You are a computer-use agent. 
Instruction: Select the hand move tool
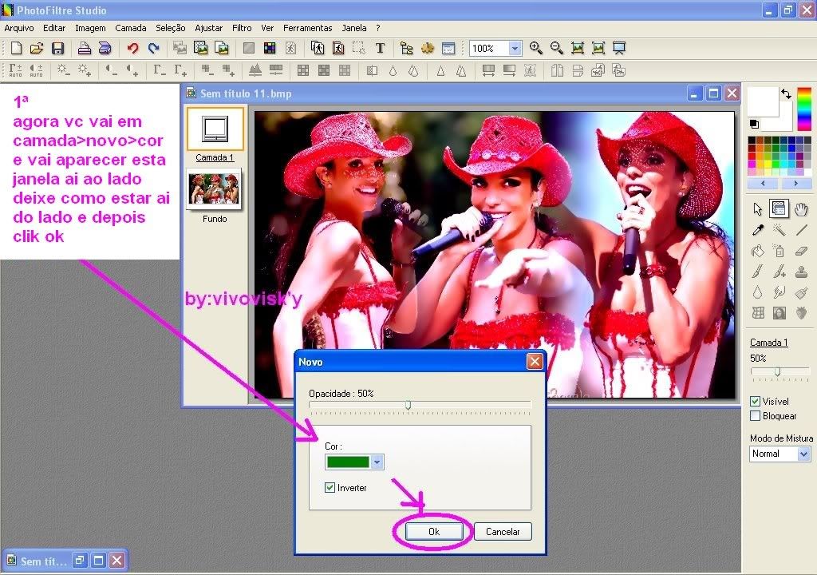click(x=802, y=209)
